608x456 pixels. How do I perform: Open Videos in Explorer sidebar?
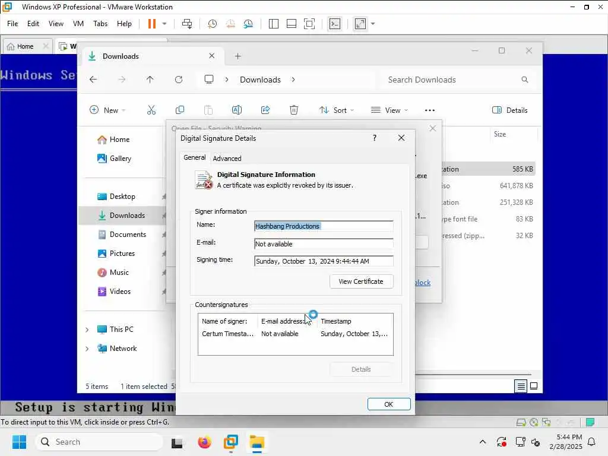tap(119, 292)
